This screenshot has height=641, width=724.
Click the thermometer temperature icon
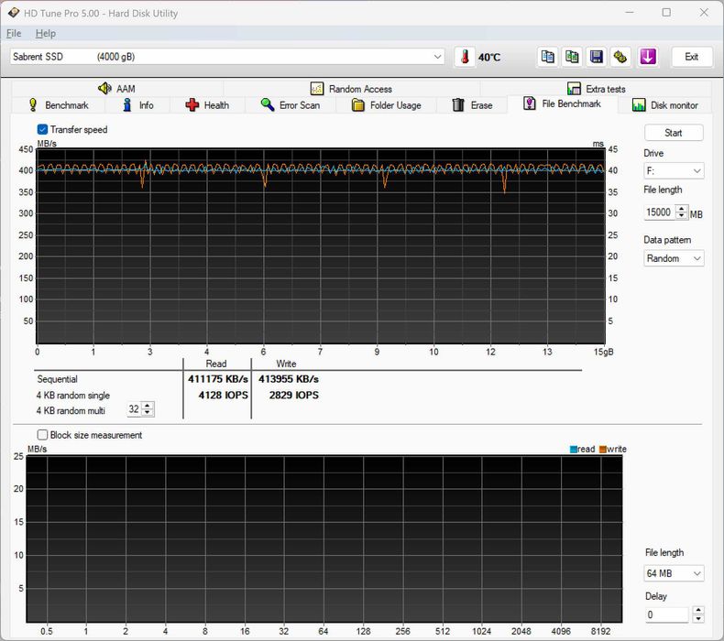coord(465,57)
